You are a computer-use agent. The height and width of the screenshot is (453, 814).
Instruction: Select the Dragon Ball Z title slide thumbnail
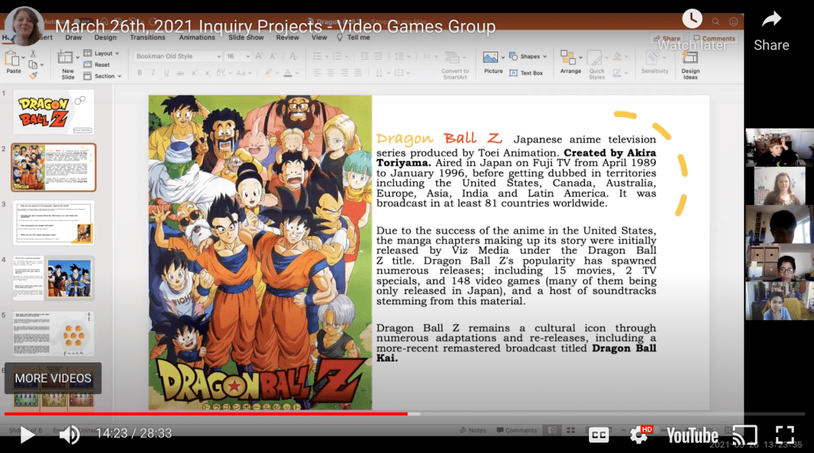coord(53,110)
